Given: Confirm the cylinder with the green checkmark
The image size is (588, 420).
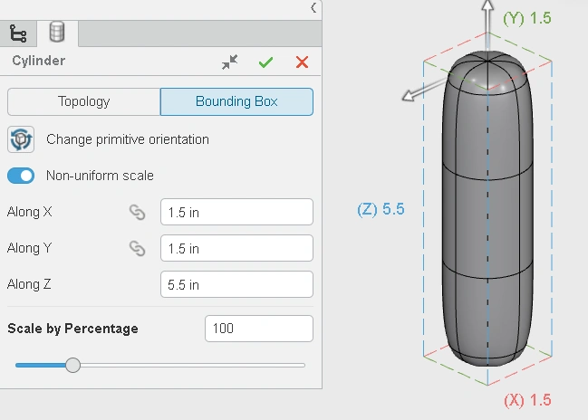Looking at the screenshot, I should 265,62.
